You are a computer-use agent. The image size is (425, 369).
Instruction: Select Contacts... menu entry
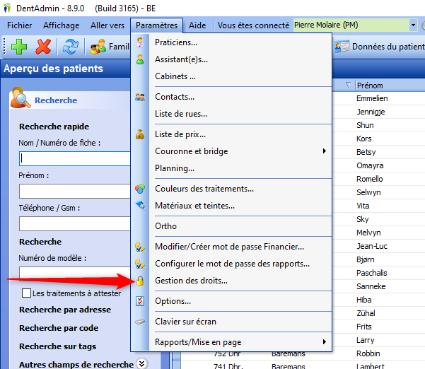(x=231, y=97)
